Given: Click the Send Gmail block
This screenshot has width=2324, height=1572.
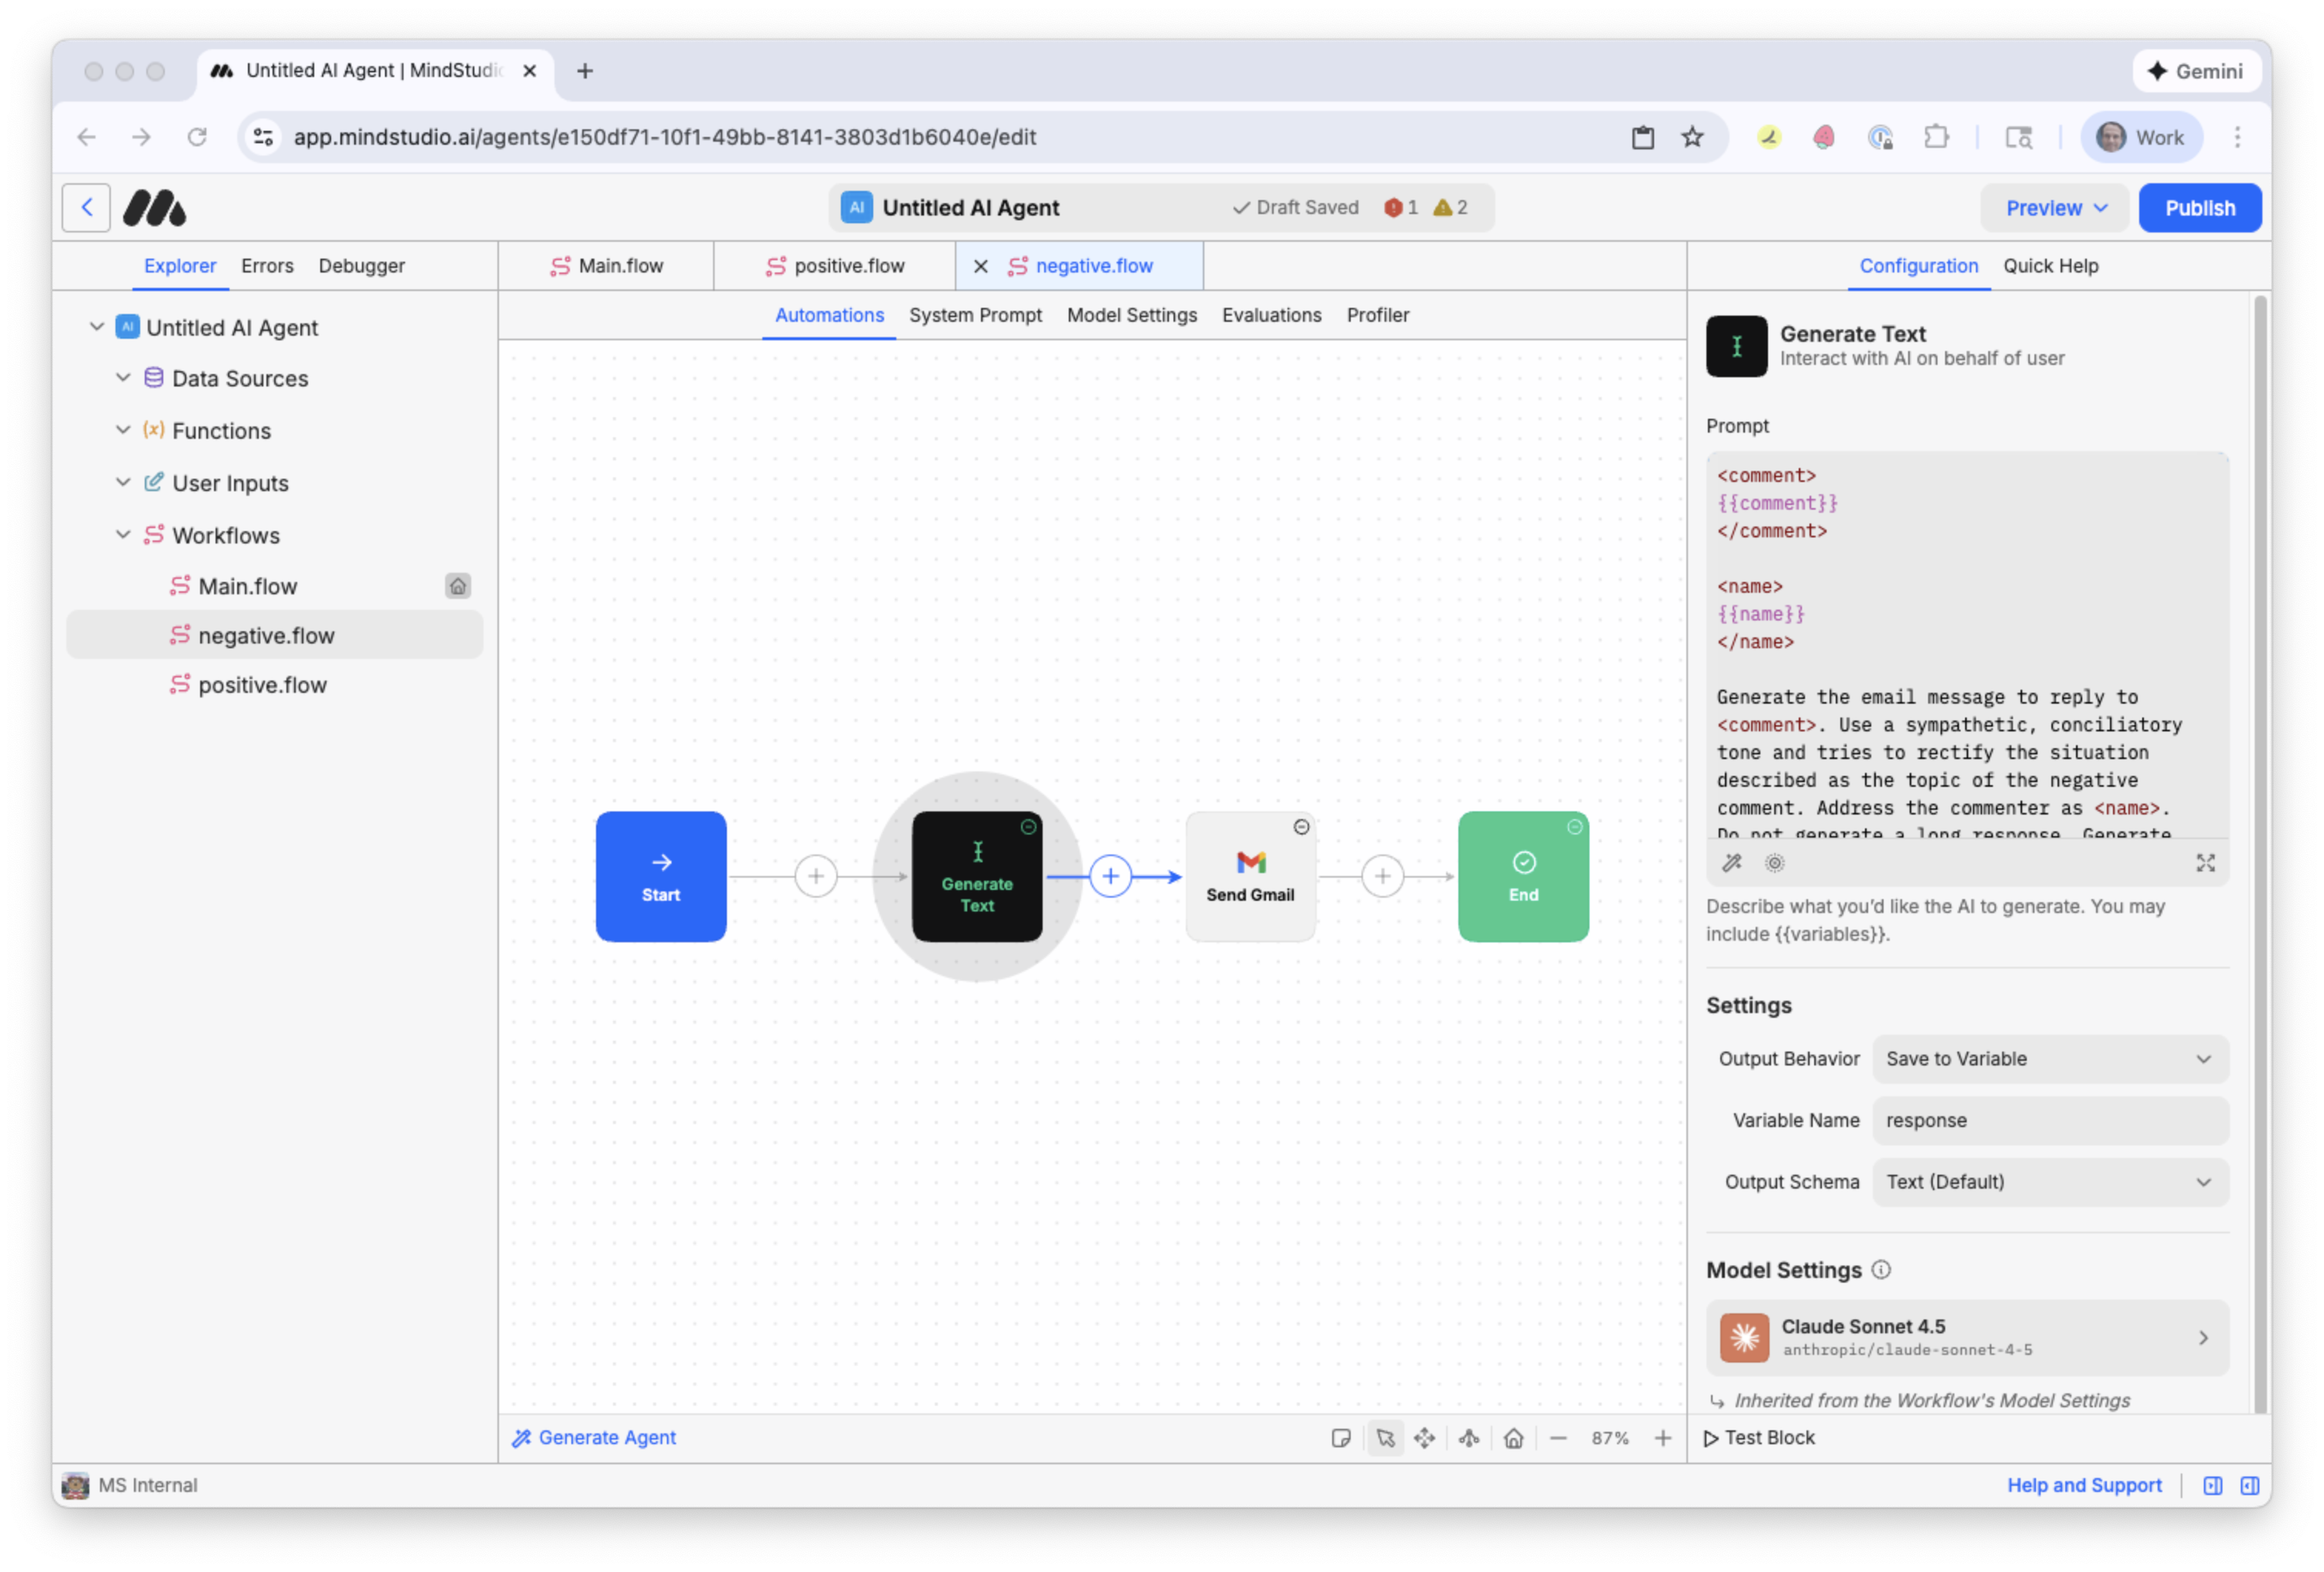Looking at the screenshot, I should tap(1249, 876).
